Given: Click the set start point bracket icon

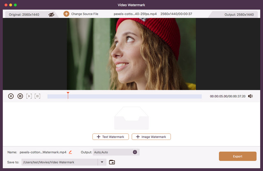Looking at the screenshot, I should (29, 96).
